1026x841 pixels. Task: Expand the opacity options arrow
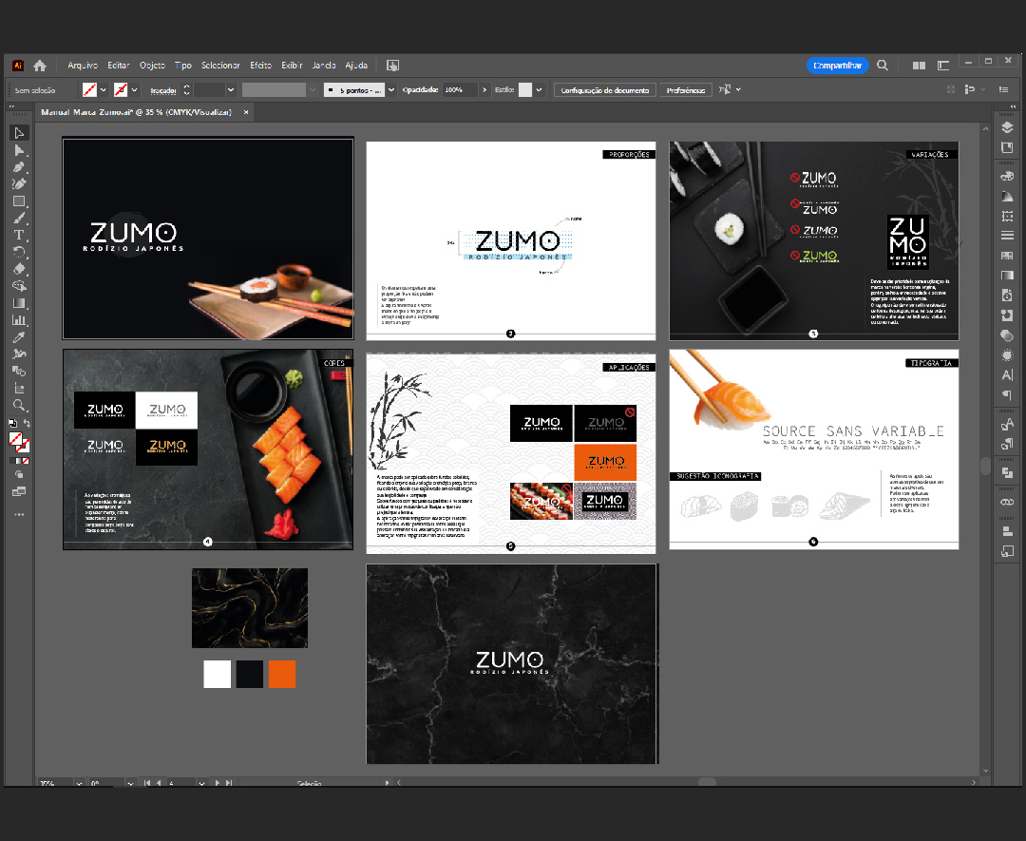click(484, 89)
